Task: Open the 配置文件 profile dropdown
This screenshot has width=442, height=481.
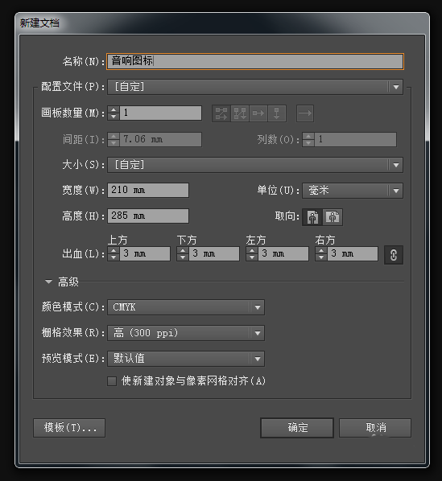Action: click(x=254, y=87)
